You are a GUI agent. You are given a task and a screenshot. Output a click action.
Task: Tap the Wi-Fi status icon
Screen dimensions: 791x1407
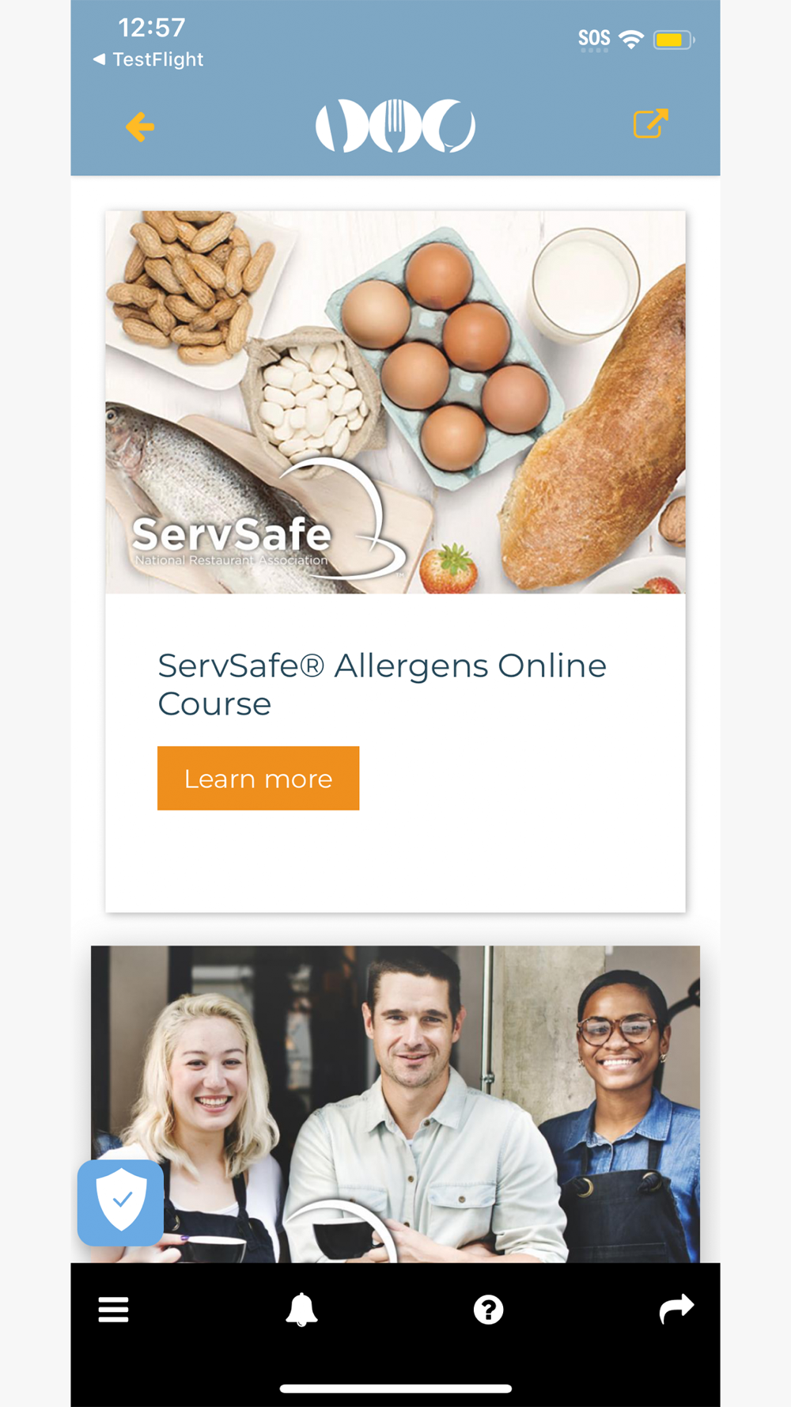(631, 40)
